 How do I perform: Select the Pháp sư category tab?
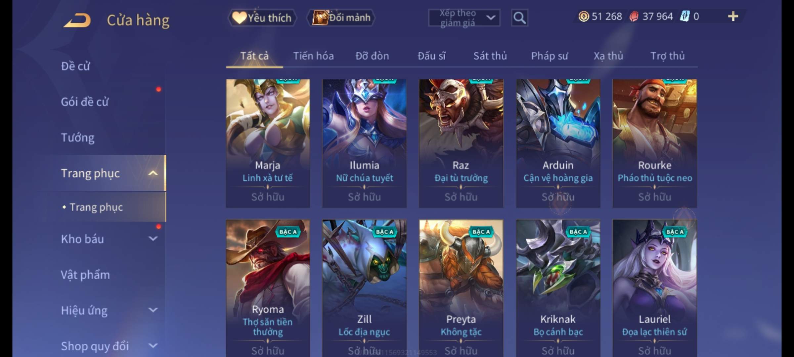pos(550,56)
